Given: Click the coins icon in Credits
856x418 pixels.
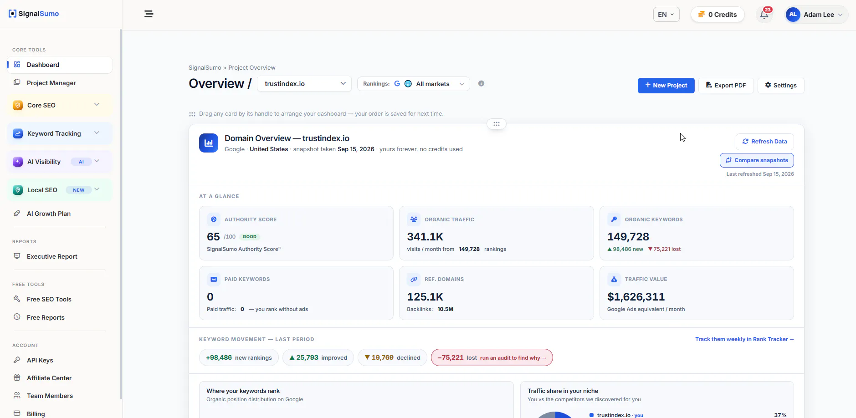Looking at the screenshot, I should pos(702,15).
